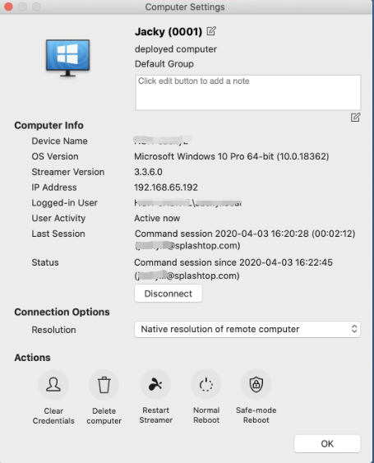Close the Computer Settings window

[8, 7]
